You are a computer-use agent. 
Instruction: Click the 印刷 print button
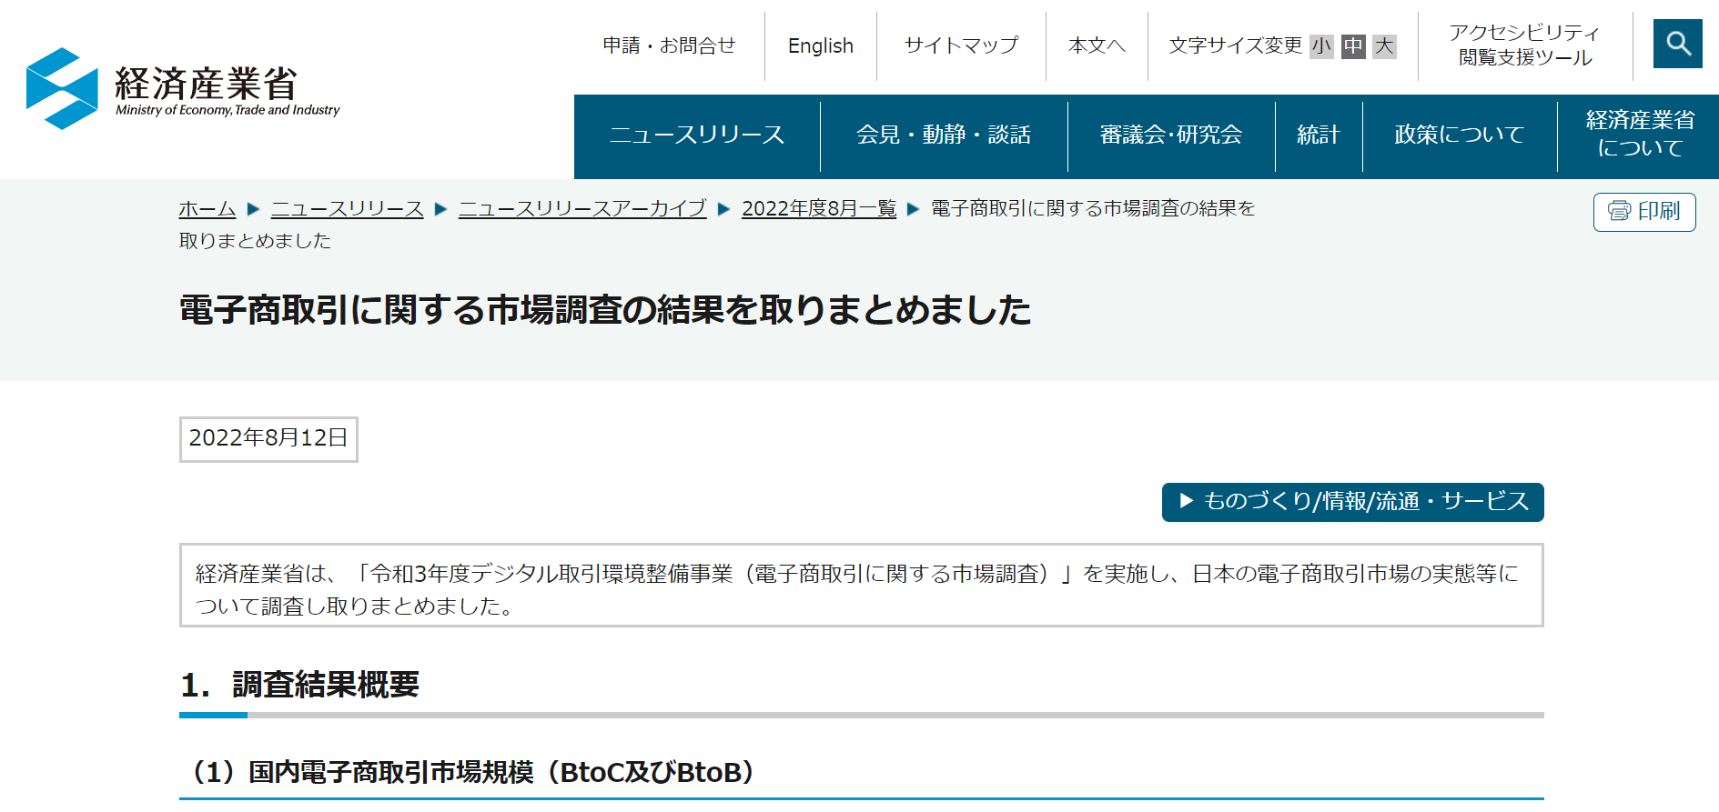[1643, 212]
